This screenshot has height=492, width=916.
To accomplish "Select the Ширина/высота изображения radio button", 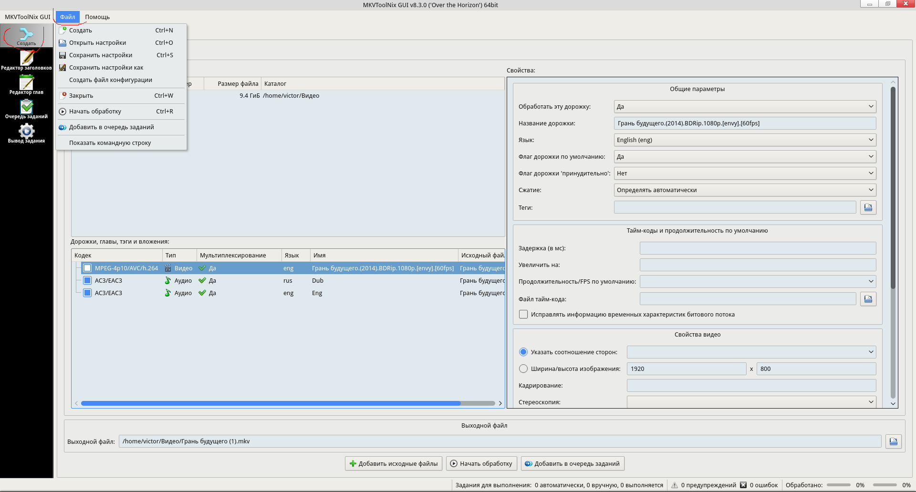I will tap(523, 369).
